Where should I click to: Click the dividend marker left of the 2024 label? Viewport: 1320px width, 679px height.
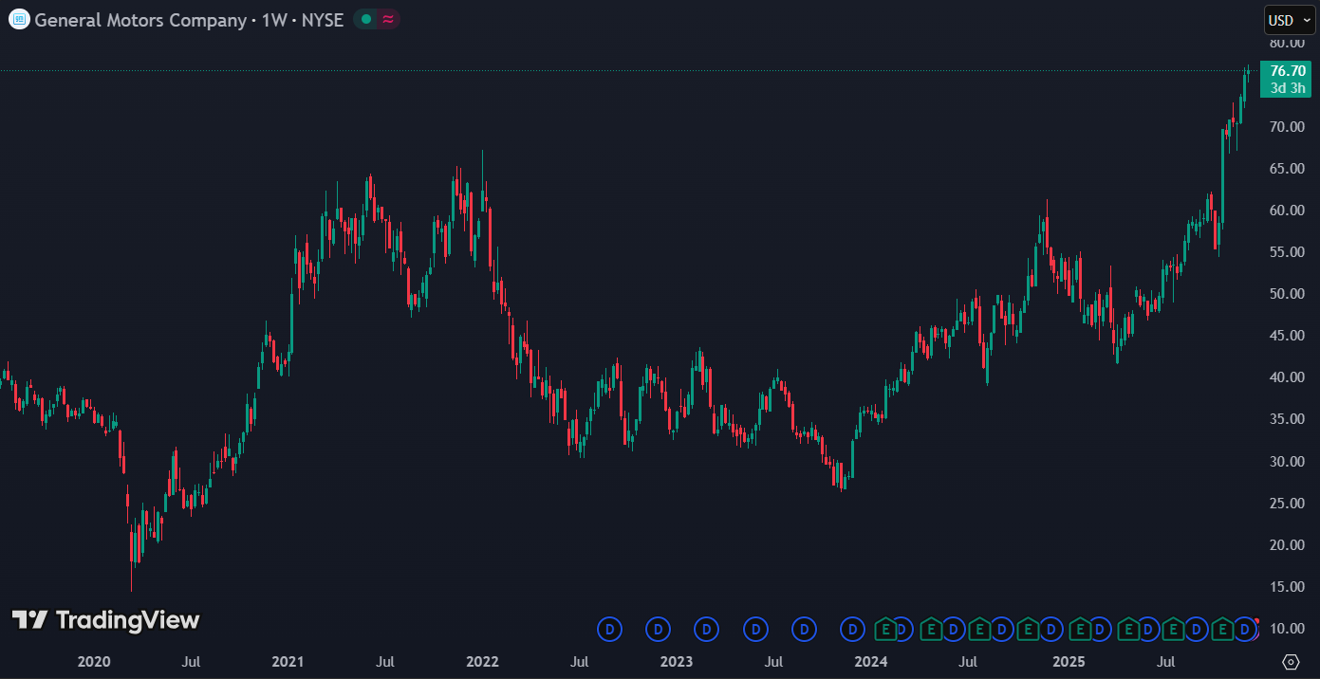(x=853, y=628)
